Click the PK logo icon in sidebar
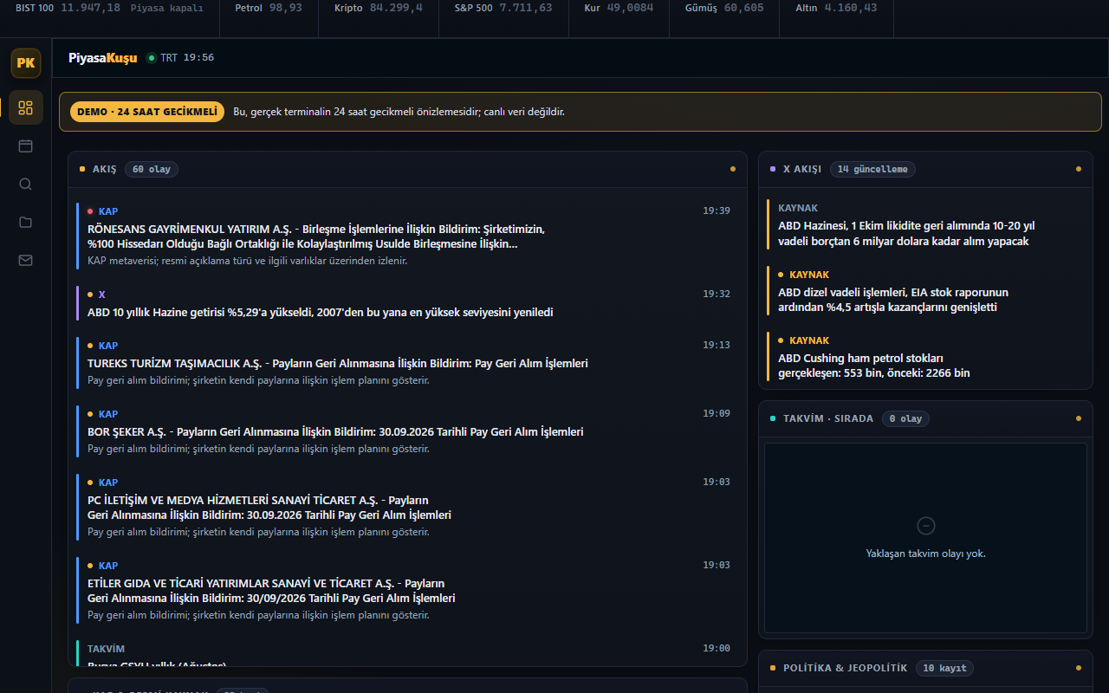Viewport: 1109px width, 693px height. [26, 63]
